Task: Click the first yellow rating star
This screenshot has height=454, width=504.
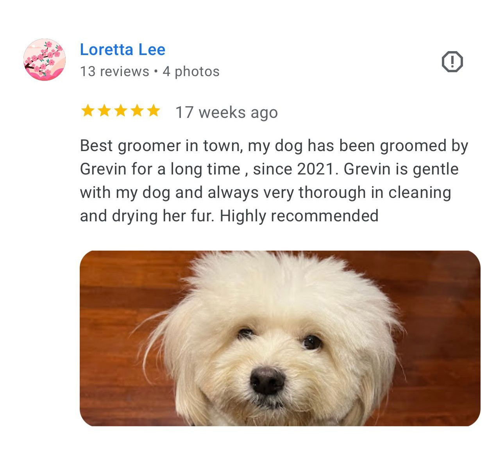Action: point(88,111)
